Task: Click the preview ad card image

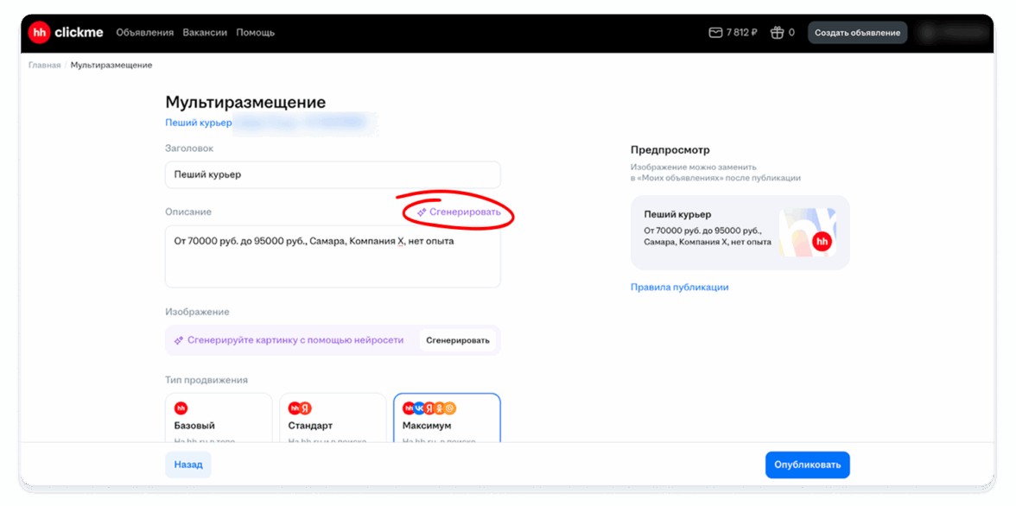Action: [x=807, y=232]
